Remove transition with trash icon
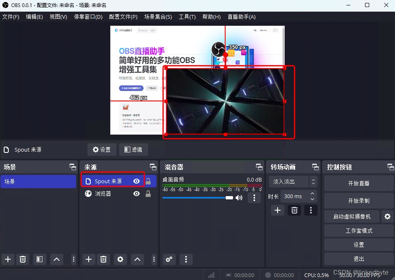395x280 pixels. coord(294,210)
